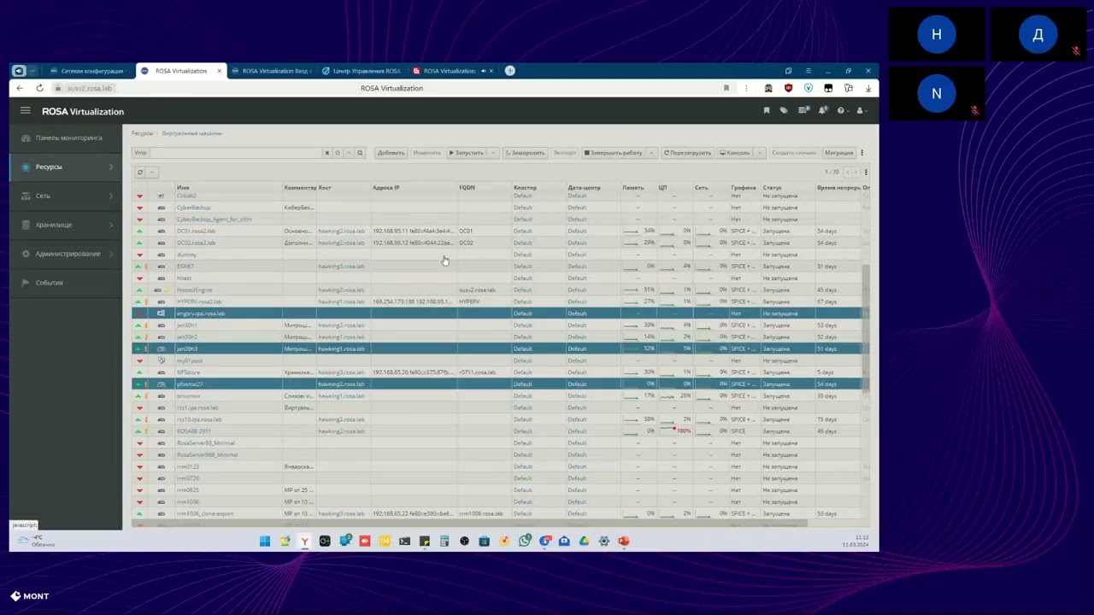Open PowerPoint icon on the taskbar
The image size is (1094, 615).
click(x=623, y=541)
